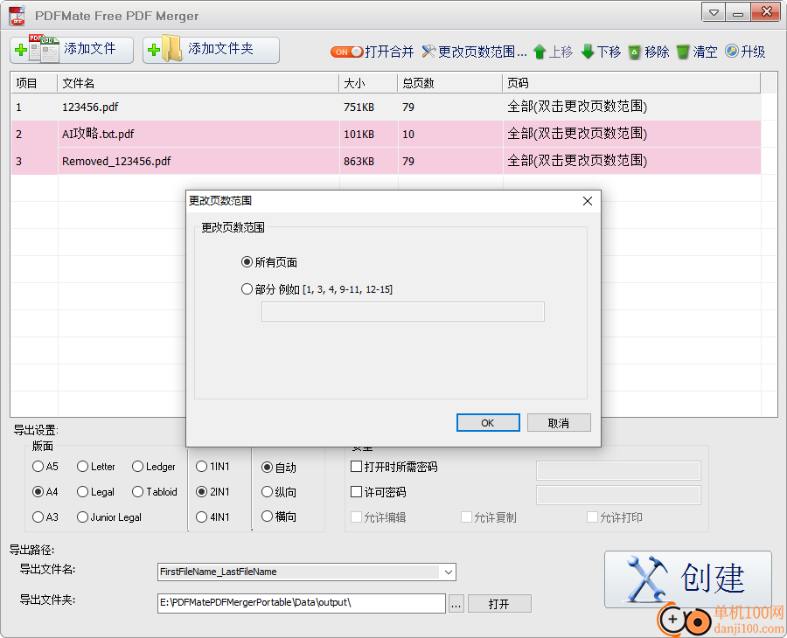Click the Upgrade (升级) key icon
This screenshot has height=638, width=787.
[732, 52]
